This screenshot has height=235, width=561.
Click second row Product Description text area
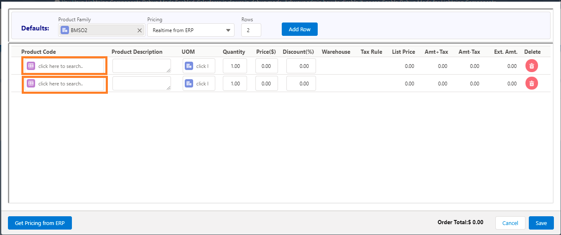pos(142,83)
